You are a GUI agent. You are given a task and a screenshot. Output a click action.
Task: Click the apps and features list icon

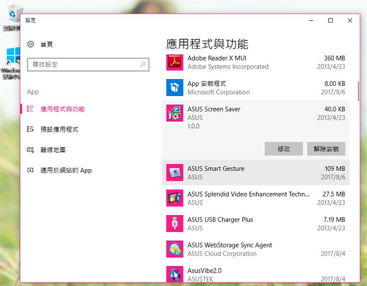point(31,109)
